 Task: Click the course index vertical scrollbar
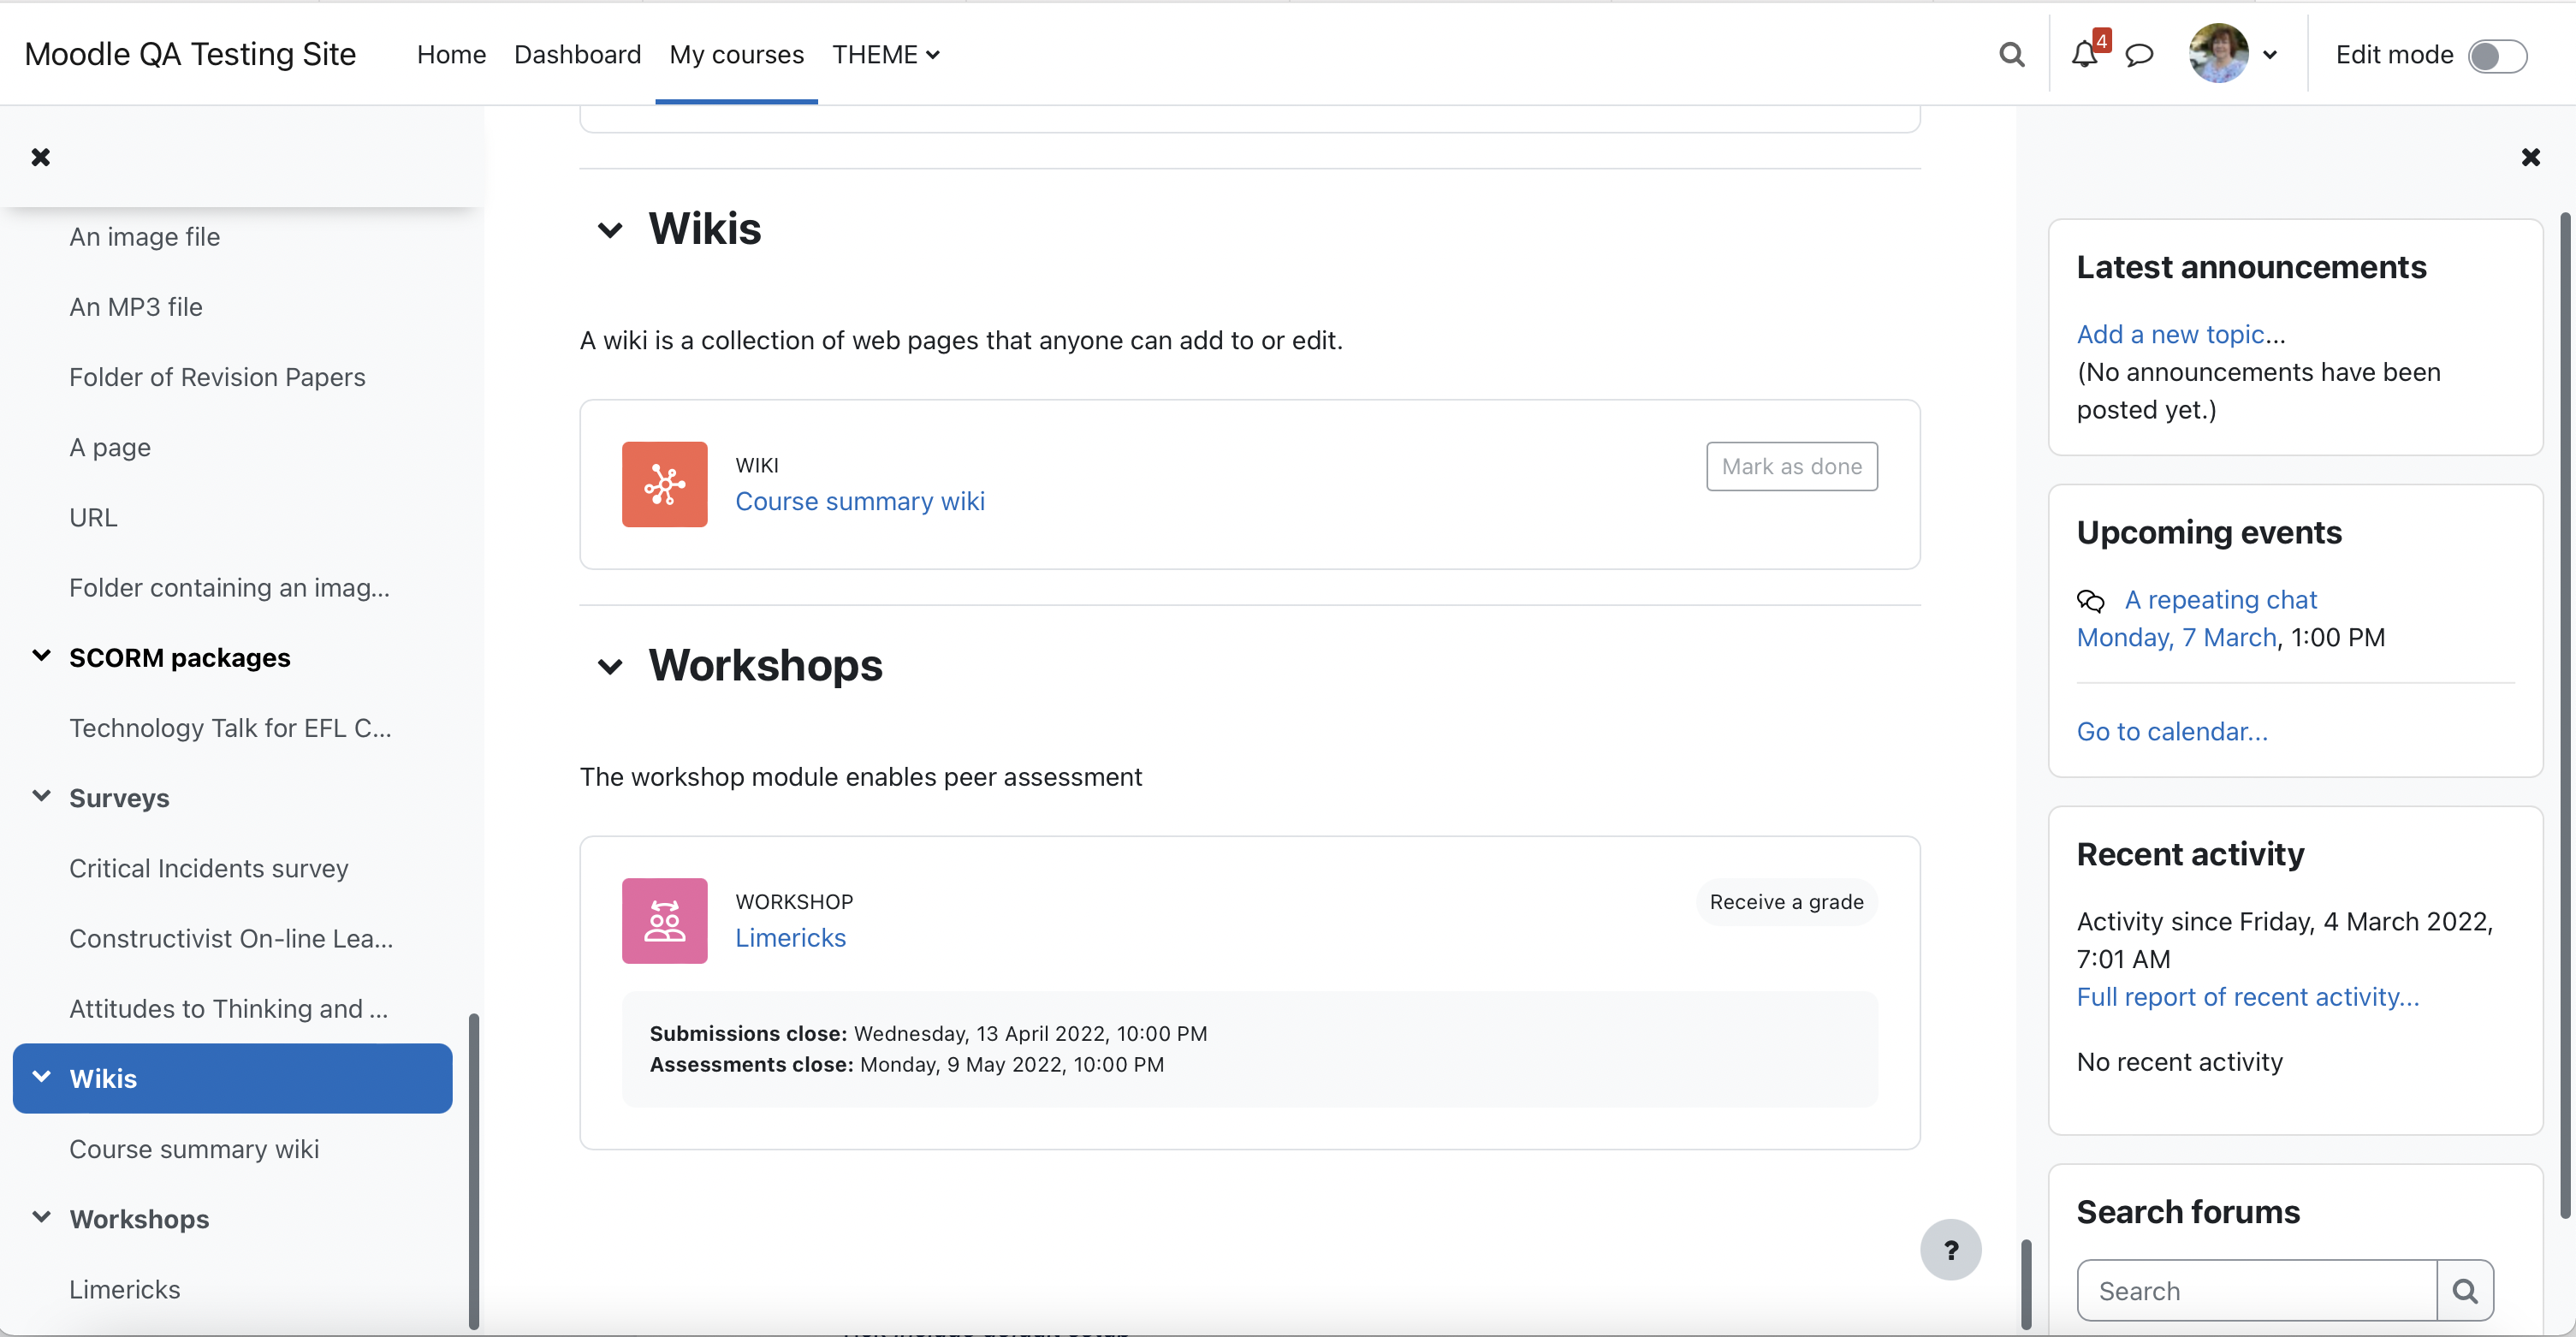pyautogui.click(x=474, y=1172)
